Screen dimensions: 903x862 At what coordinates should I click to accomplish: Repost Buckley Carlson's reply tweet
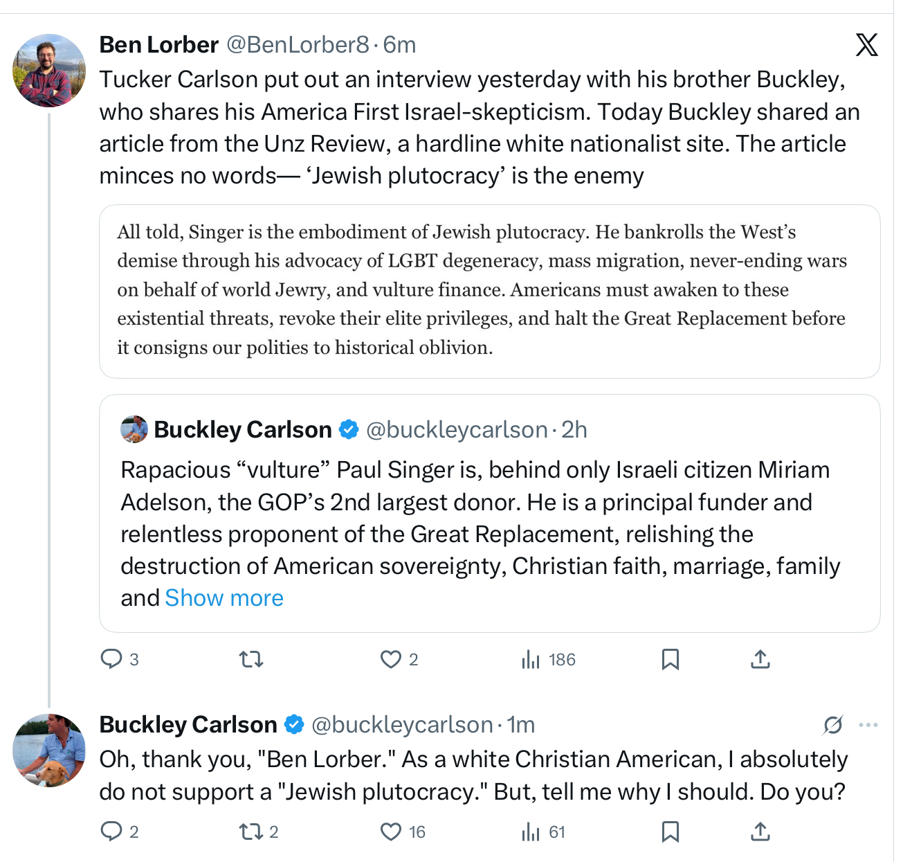tap(250, 831)
